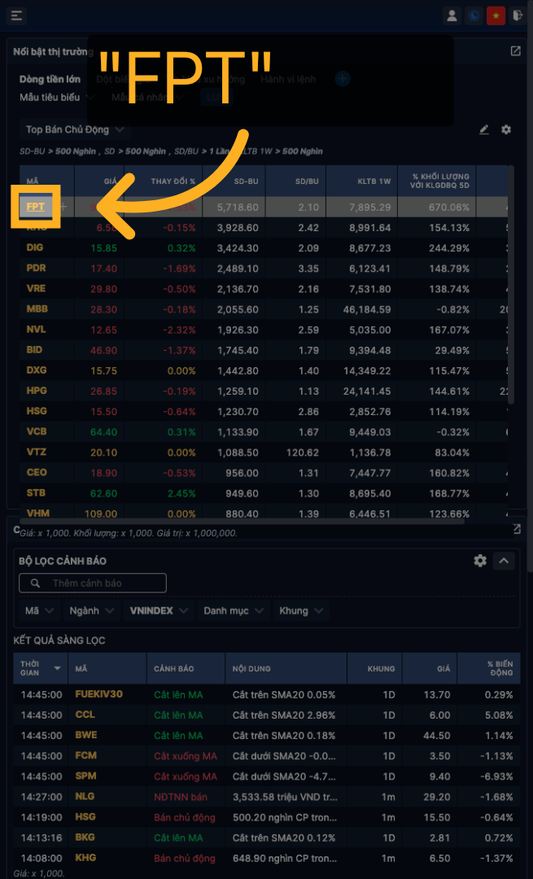Screen dimensions: 533x879
Task: Open the BKG alert ticker
Action: click(x=85, y=837)
